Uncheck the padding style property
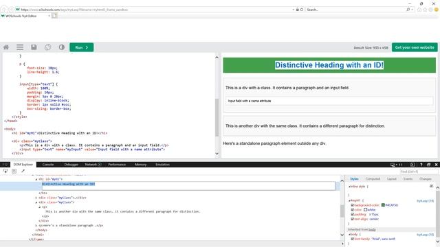 coord(353,214)
